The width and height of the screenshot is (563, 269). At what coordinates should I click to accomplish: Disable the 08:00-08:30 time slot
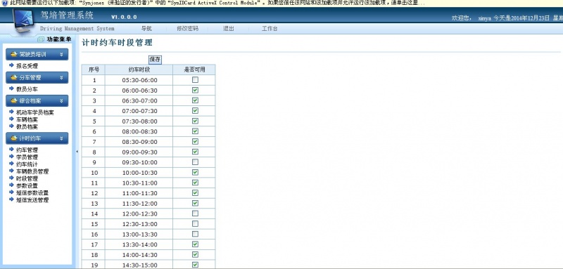[195, 131]
